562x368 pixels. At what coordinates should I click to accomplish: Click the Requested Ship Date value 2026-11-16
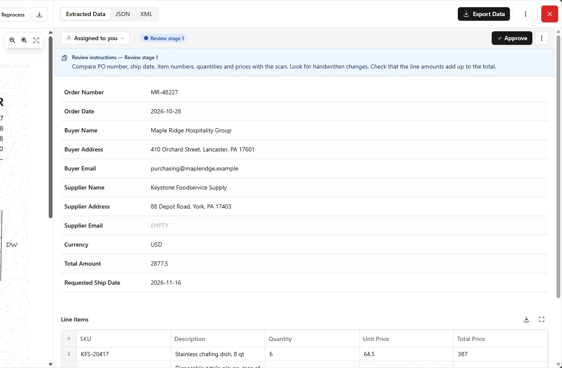[x=166, y=283]
